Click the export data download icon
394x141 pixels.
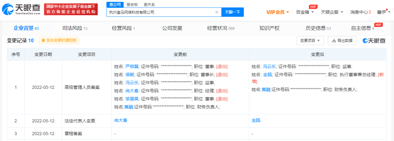(x=334, y=41)
